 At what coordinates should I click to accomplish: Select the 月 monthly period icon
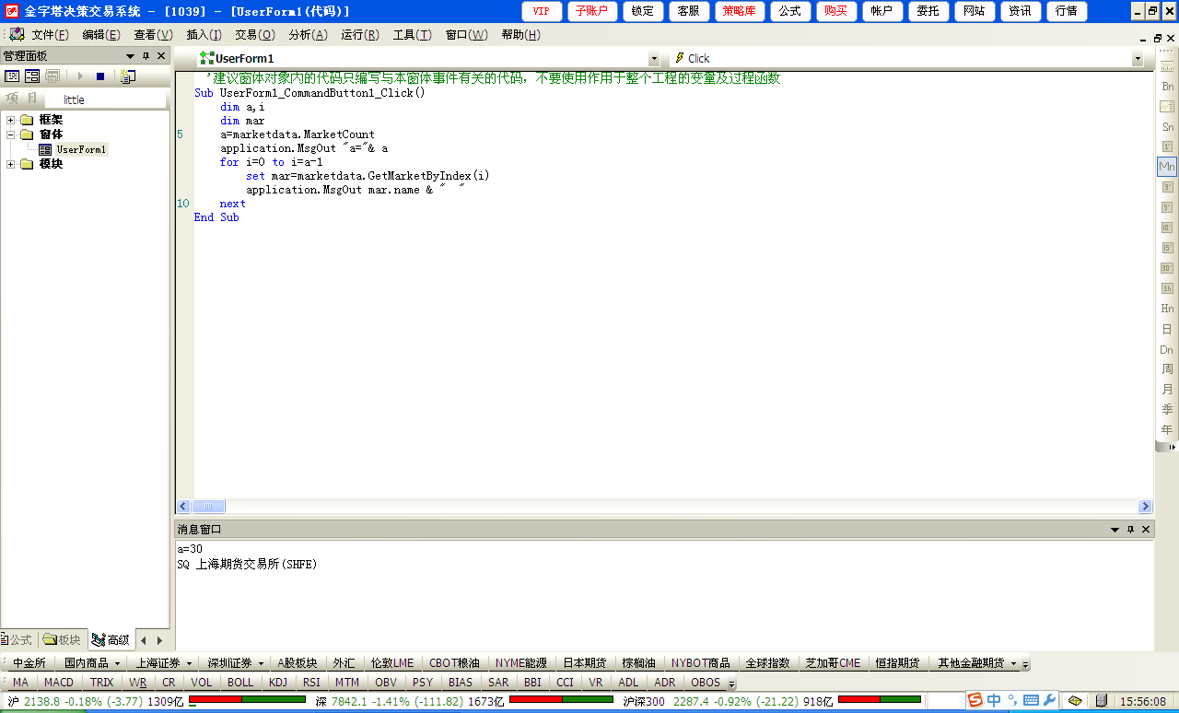point(1167,390)
